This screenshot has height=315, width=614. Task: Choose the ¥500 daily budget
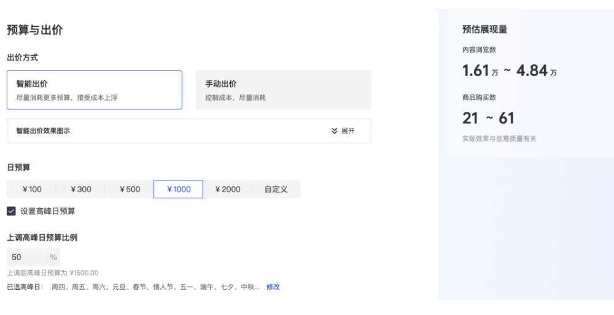130,189
